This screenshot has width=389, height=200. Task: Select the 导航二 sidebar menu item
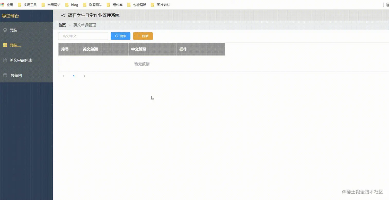15,45
